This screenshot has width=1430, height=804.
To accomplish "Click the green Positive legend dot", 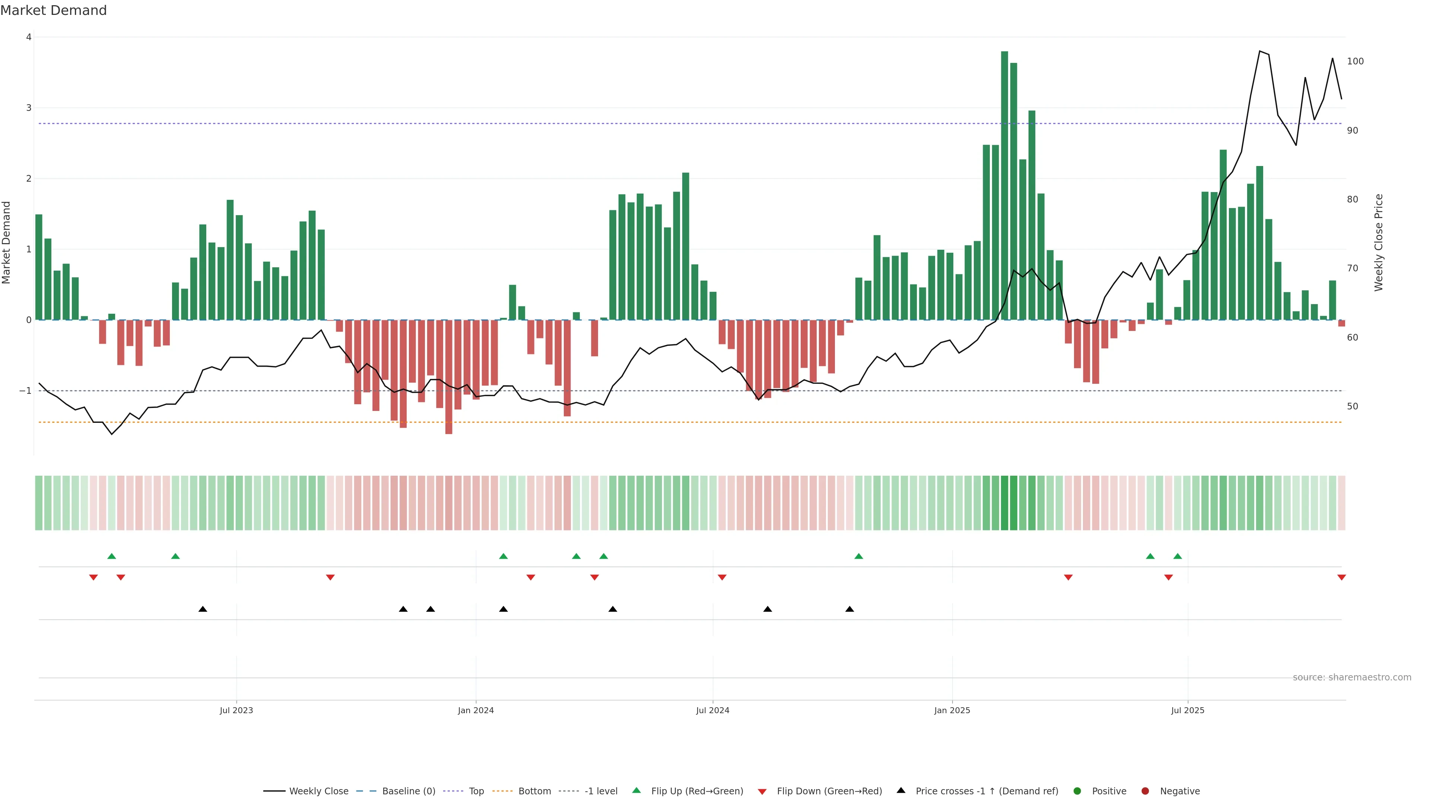I will point(1077,791).
